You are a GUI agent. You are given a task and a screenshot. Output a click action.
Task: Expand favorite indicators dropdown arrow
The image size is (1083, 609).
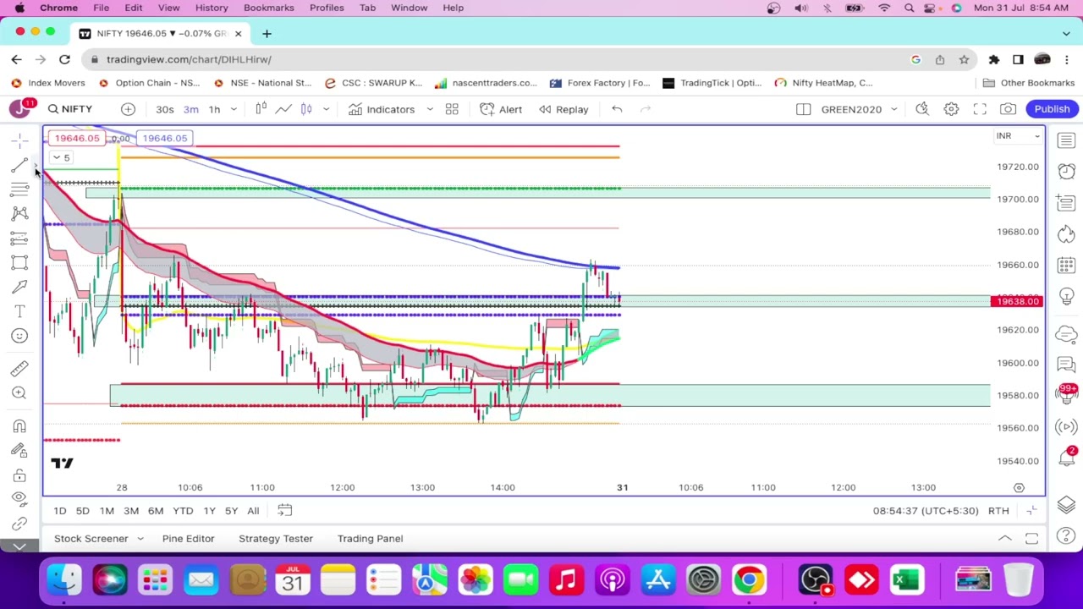(429, 109)
